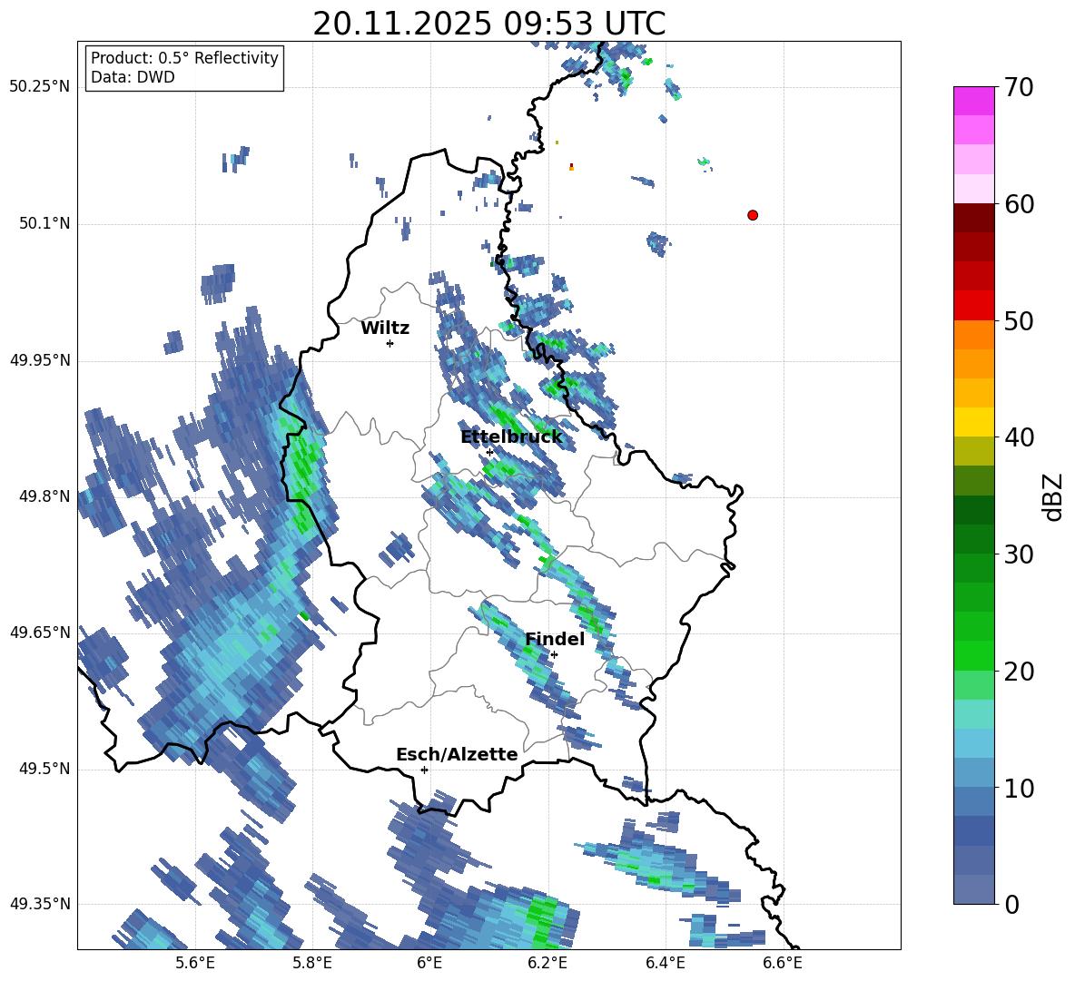This screenshot has width=1075, height=981.
Task: Click the colorbar tick label 30
Action: (x=1019, y=554)
